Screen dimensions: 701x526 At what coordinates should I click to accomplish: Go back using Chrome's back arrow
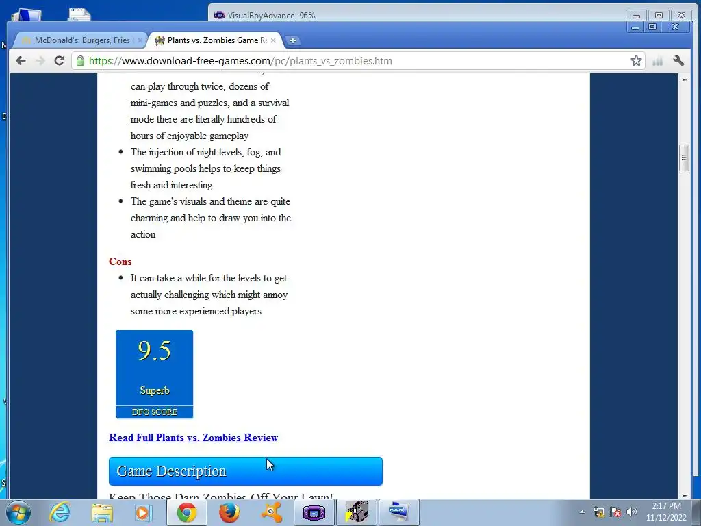(x=21, y=61)
